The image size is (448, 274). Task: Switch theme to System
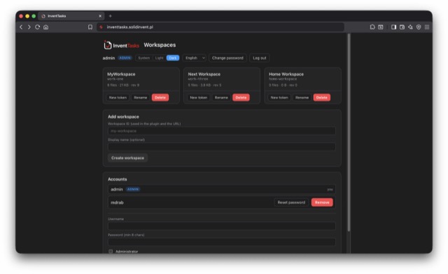(x=143, y=58)
